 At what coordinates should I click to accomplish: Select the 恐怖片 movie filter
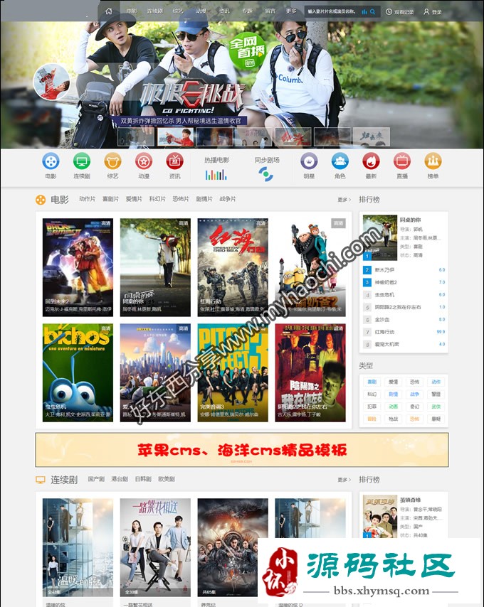(x=181, y=199)
